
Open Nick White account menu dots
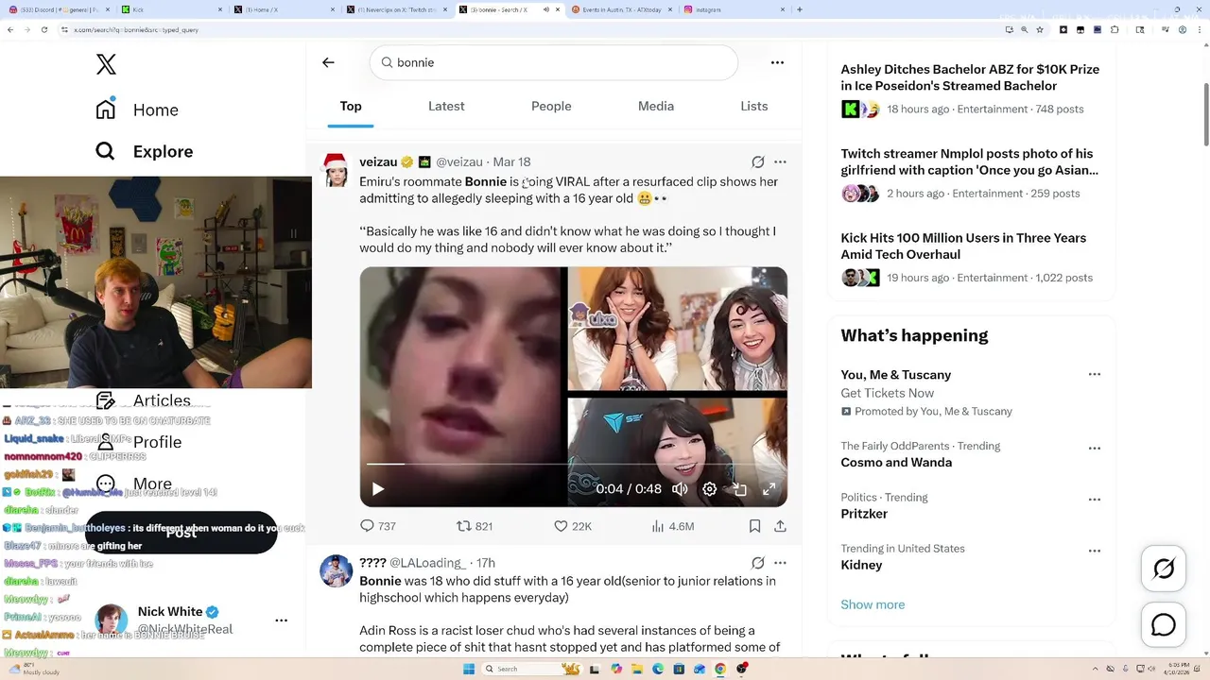click(281, 620)
